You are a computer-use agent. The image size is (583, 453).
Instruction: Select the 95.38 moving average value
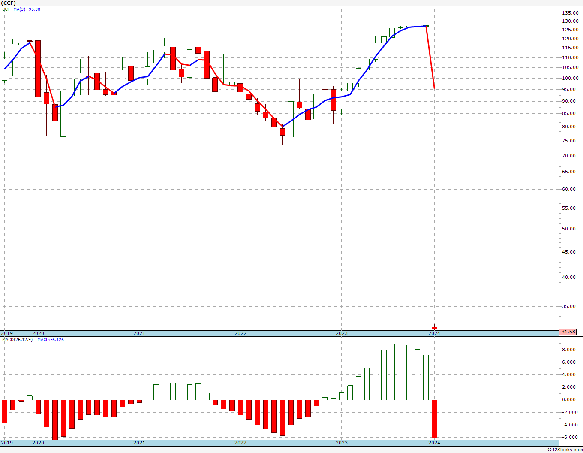tap(35, 9)
